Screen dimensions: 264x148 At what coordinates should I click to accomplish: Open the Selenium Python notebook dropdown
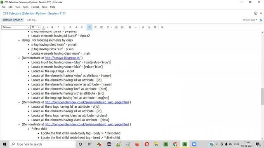click(13, 20)
